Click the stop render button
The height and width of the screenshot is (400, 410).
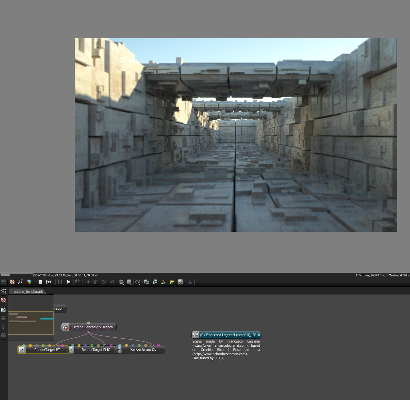(x=40, y=282)
